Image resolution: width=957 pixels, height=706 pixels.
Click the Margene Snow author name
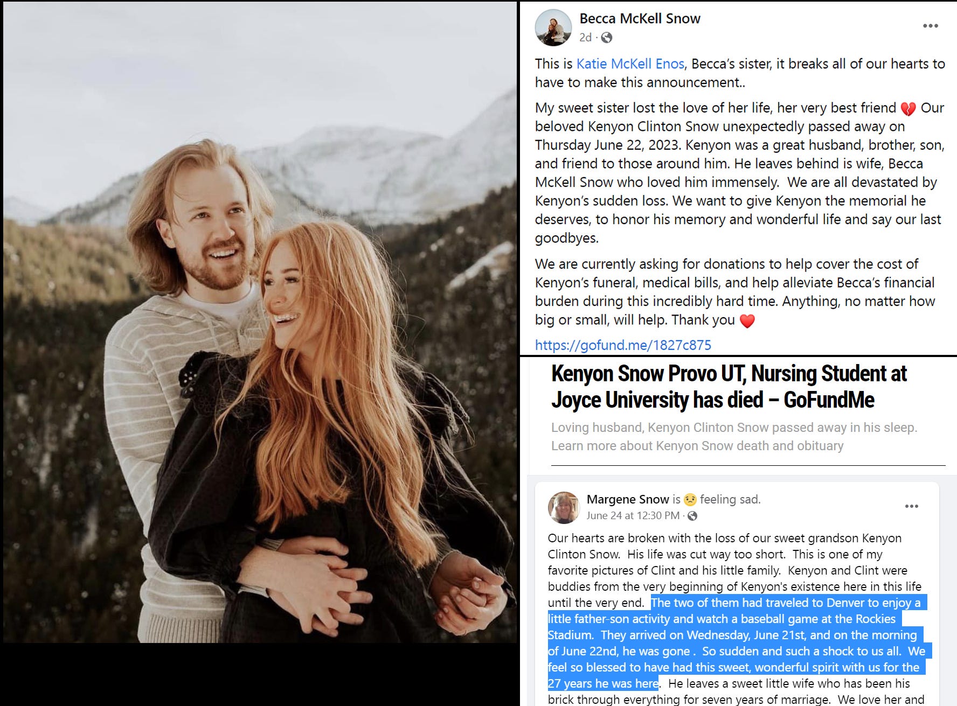[x=628, y=499]
